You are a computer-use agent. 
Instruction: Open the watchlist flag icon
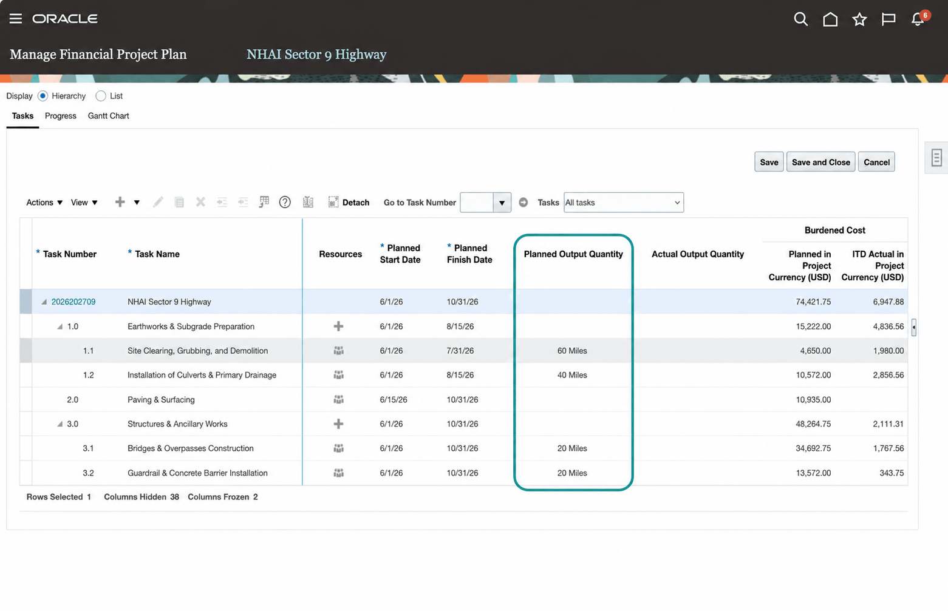pyautogui.click(x=888, y=19)
